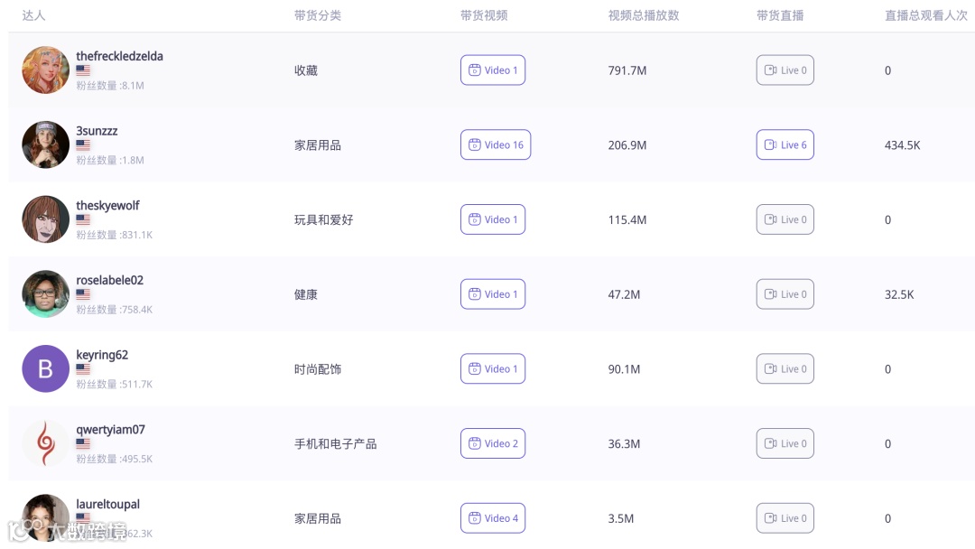This screenshot has width=975, height=549.
Task: Open roselabele02's Live 0 button
Action: click(785, 294)
